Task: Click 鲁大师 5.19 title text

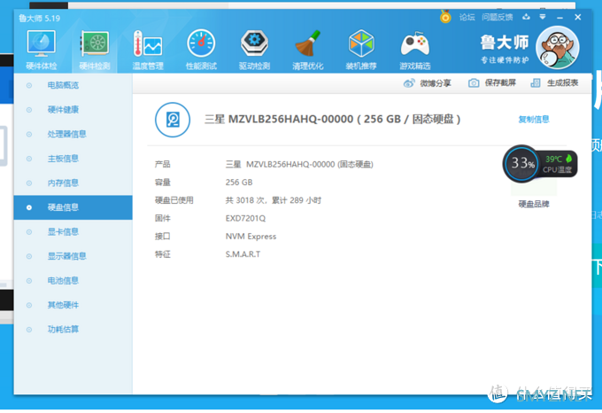Action: point(40,18)
